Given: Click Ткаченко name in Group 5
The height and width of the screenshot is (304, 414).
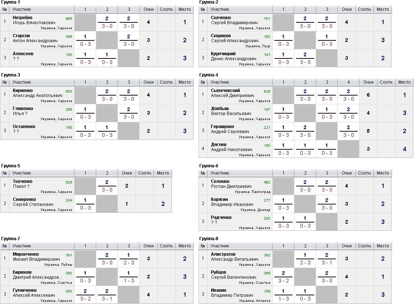Looking at the screenshot, I should [22, 181].
